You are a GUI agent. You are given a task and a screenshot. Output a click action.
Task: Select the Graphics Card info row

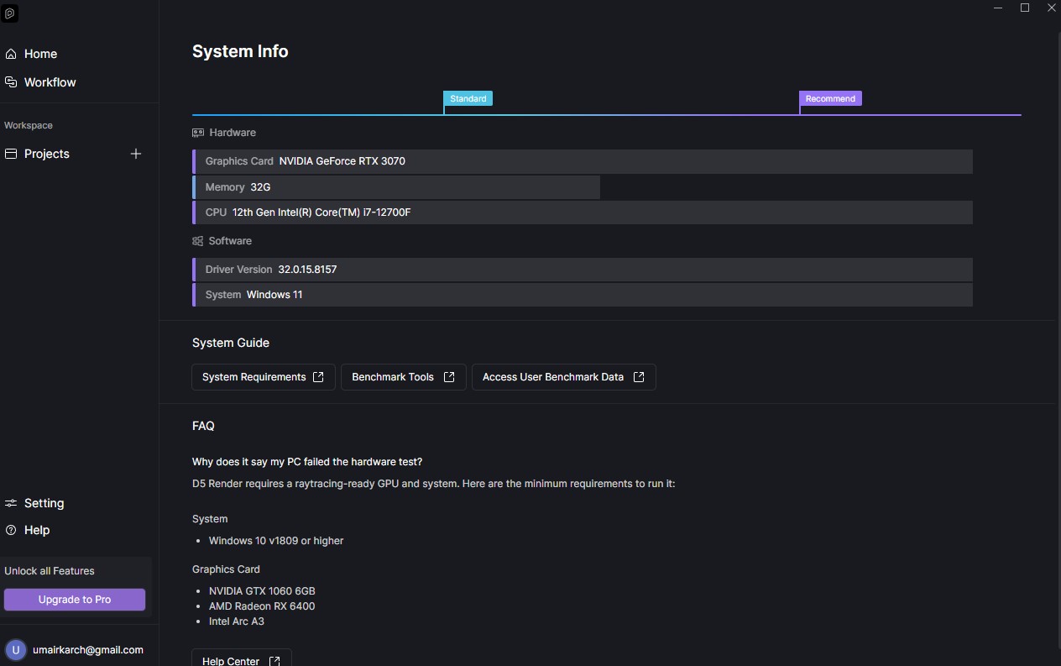tap(583, 161)
